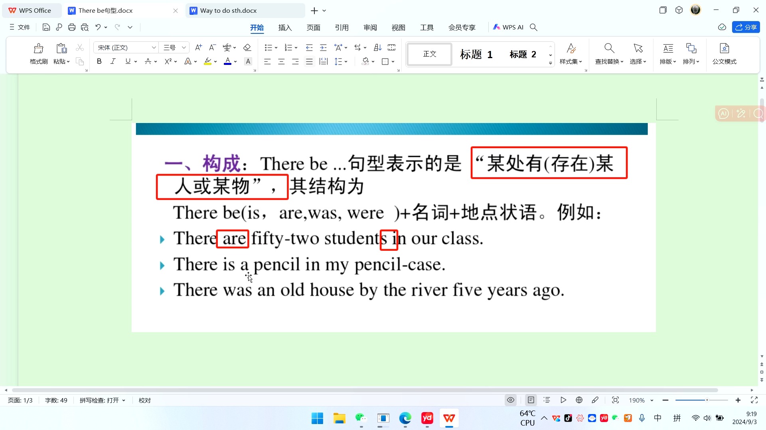Apply the blue font color swatch
Screen dimensions: 766x430
pos(227,62)
